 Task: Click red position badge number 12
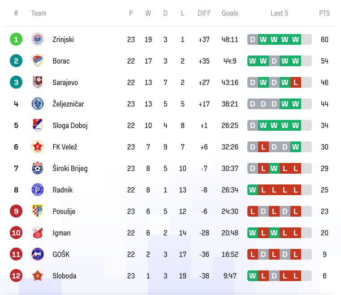point(16,276)
